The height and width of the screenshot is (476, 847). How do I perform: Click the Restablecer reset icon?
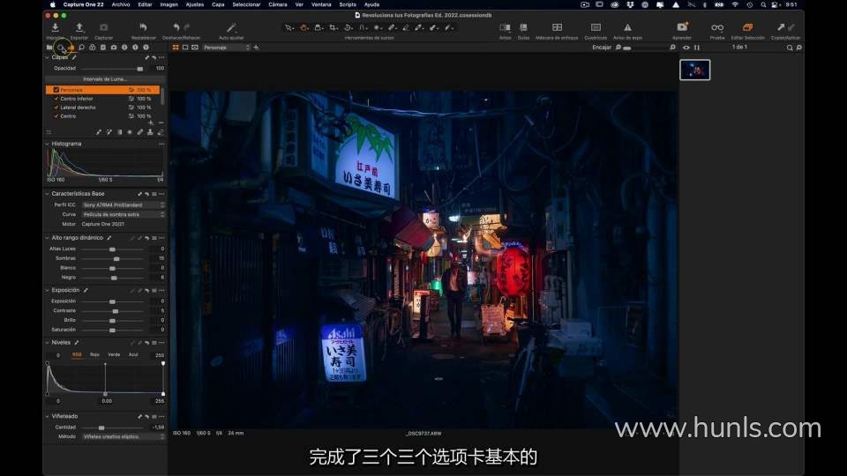(x=143, y=27)
